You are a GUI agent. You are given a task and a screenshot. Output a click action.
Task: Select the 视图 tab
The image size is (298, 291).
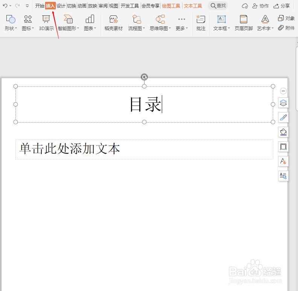tap(114, 6)
